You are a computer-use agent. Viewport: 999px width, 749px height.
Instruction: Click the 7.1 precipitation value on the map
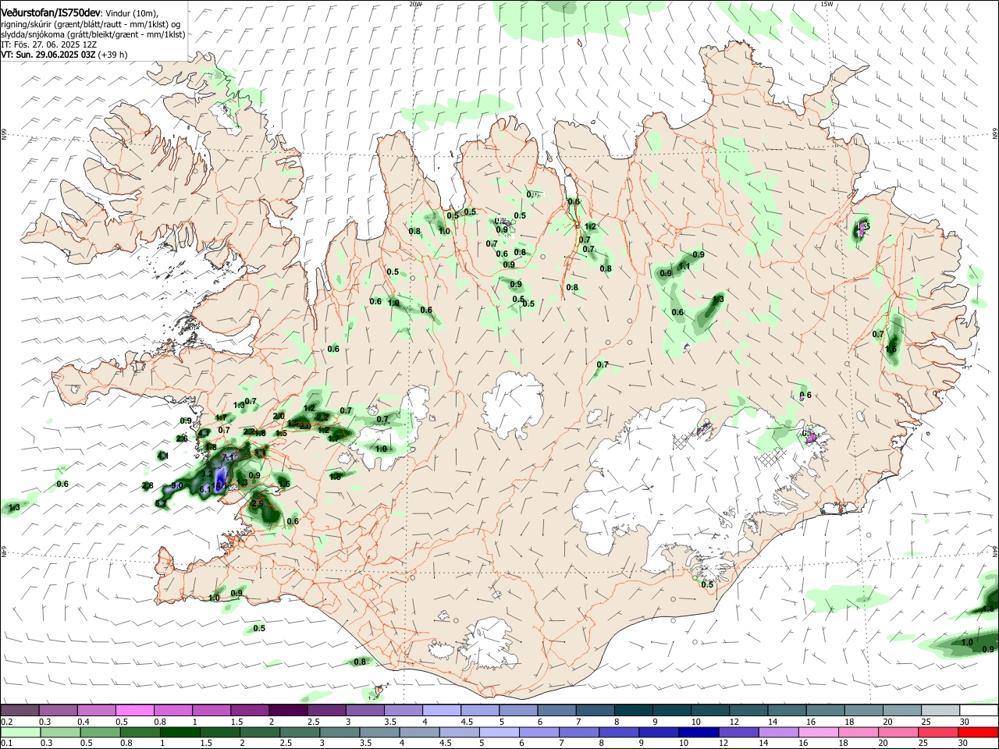[229, 456]
